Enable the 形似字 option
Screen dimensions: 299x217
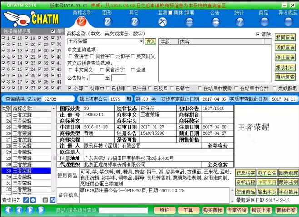[x=112, y=56]
